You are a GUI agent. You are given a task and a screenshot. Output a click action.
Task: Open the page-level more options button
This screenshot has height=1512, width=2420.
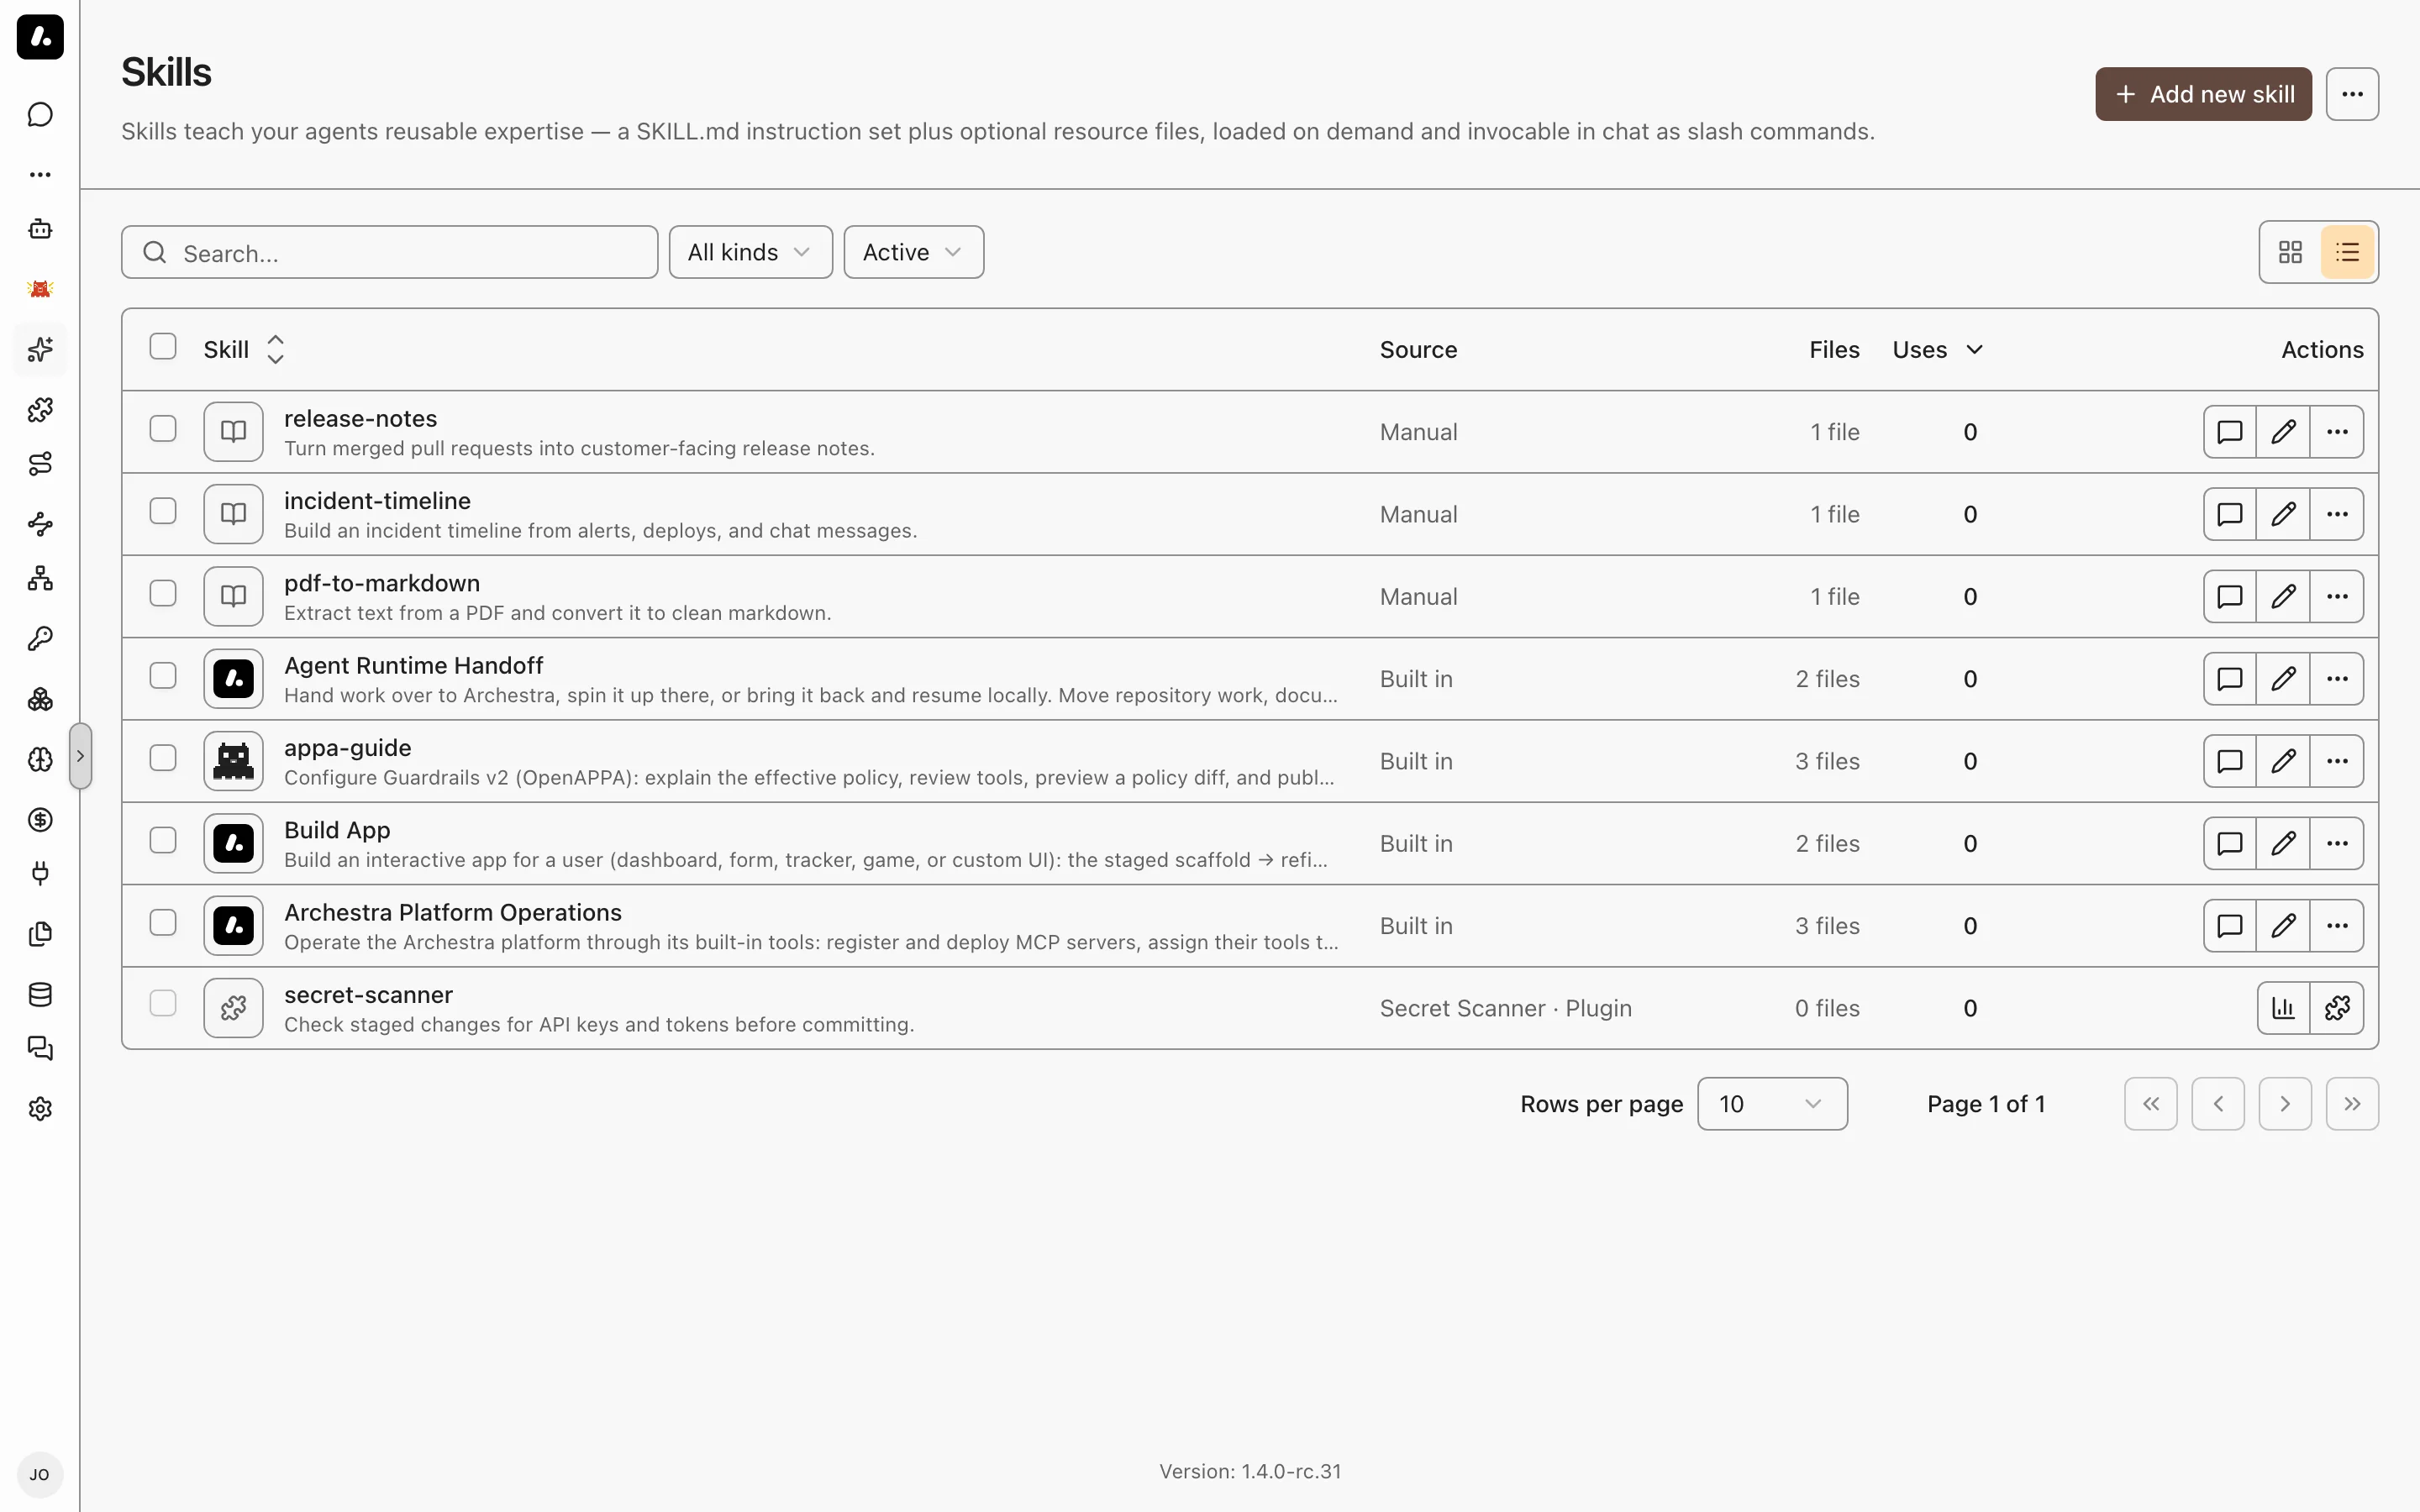click(x=2352, y=94)
